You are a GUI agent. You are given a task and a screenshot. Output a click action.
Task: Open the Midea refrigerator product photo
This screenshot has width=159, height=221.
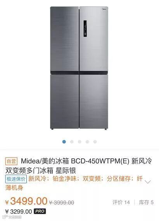tap(79, 68)
